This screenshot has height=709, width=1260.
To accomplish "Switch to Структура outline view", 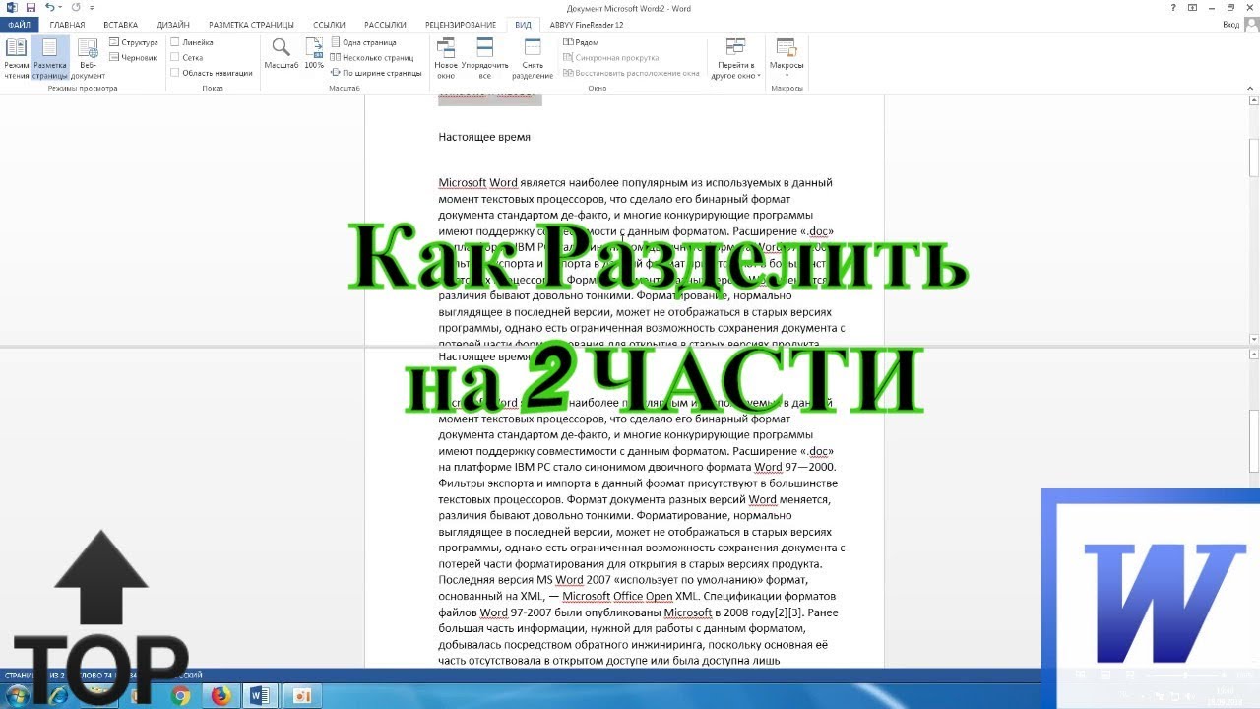I will tap(134, 42).
